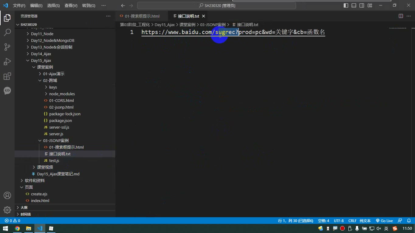415x233 pixels.
Task: Expand the 时间线 timeline section
Action: coord(65,214)
